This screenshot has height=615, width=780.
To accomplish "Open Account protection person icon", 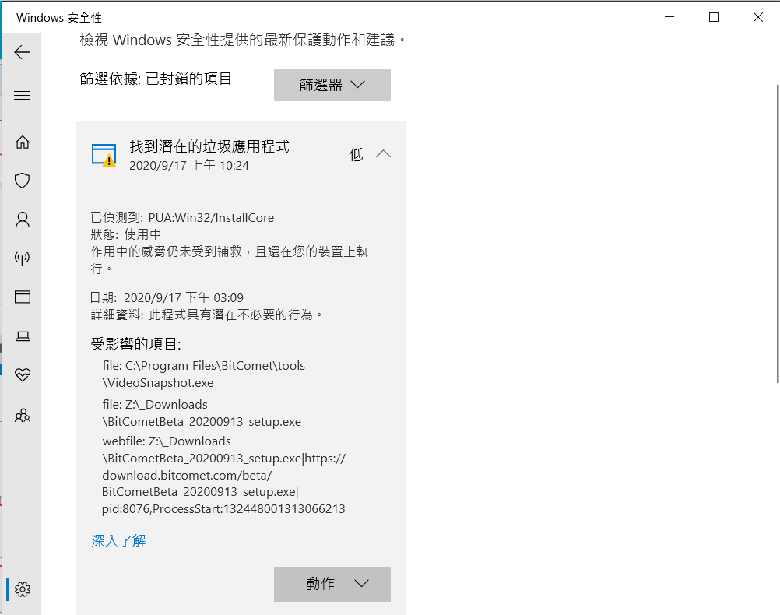I will 23,220.
